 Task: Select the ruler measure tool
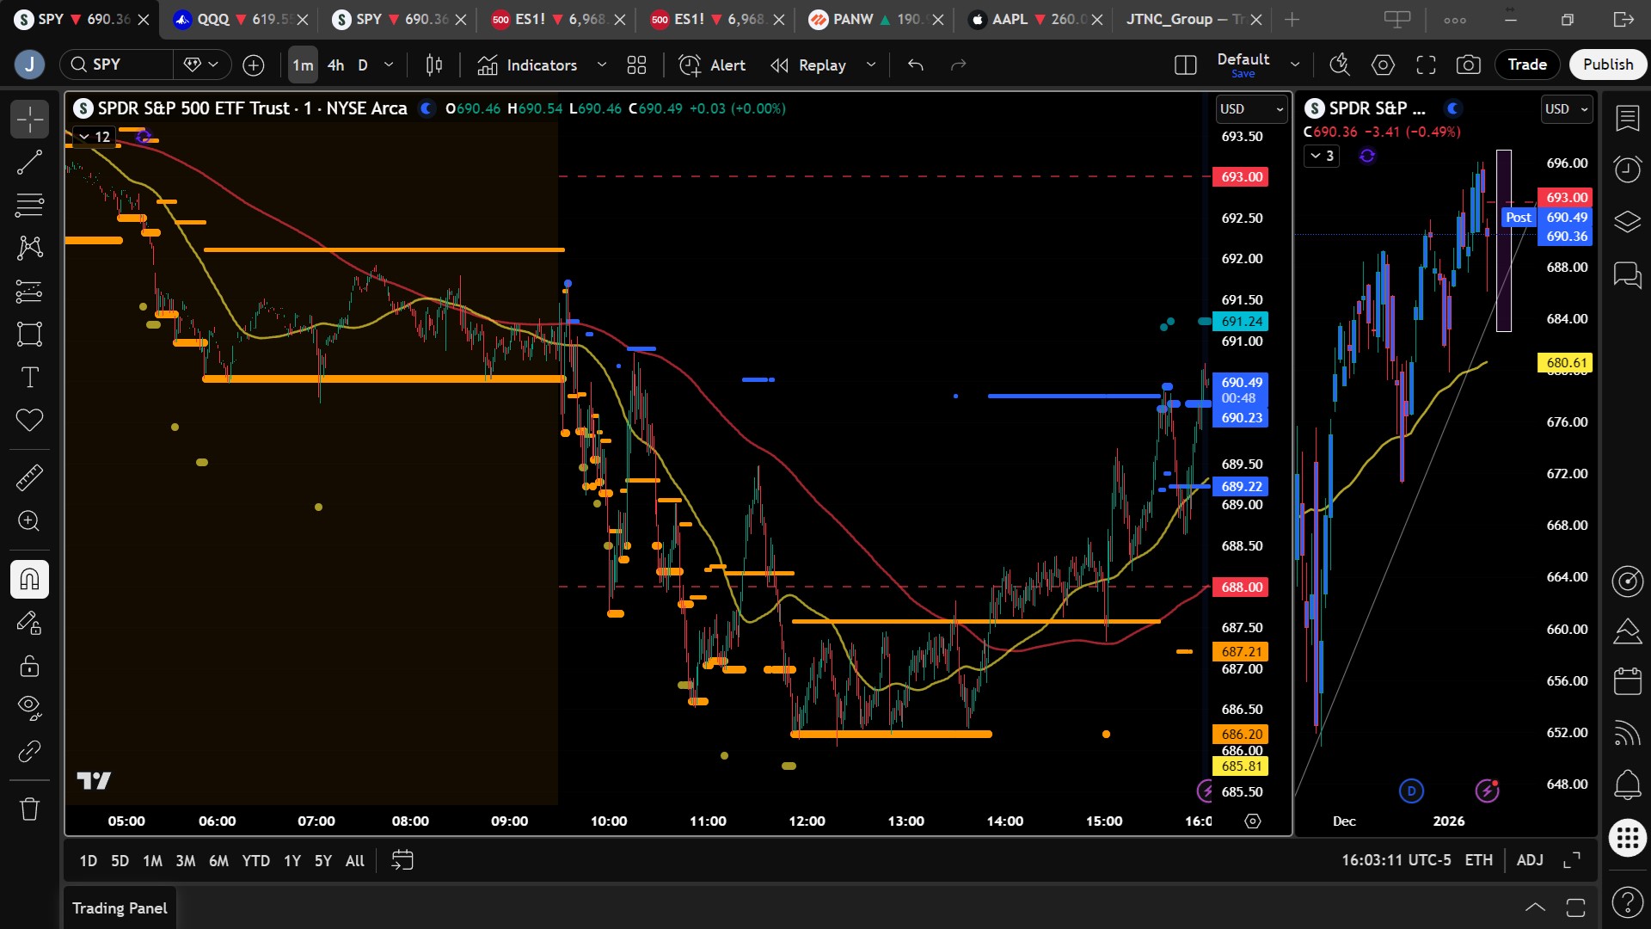click(x=29, y=477)
